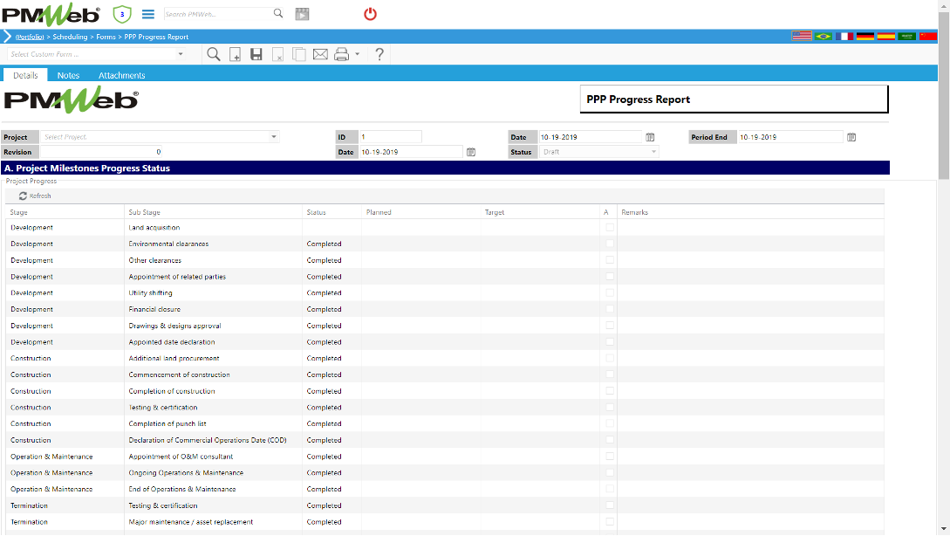
Task: Open the email notification icon
Action: pyautogui.click(x=319, y=54)
